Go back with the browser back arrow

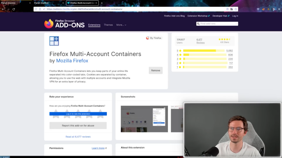[x=3, y=9]
